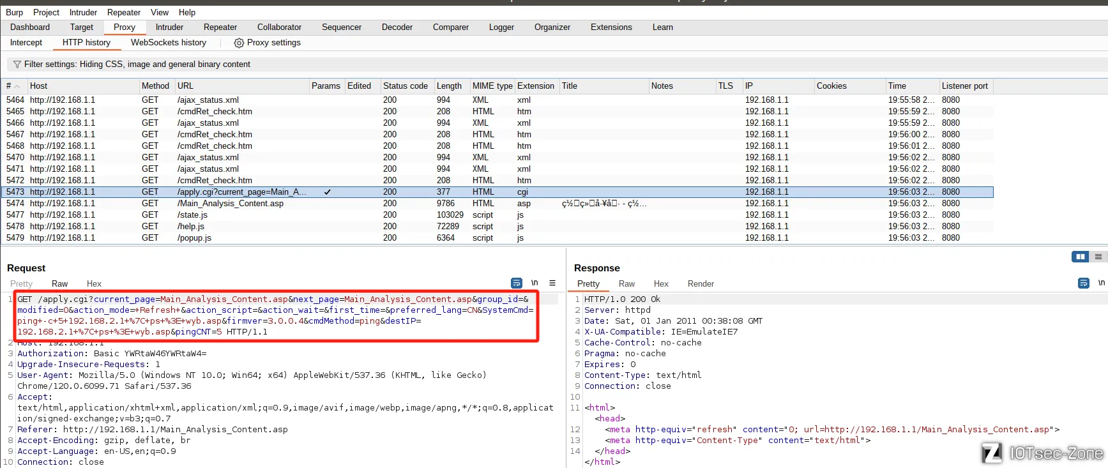This screenshot has height=468, width=1108.
Task: Click the sort arrow on # column
Action: 17,86
